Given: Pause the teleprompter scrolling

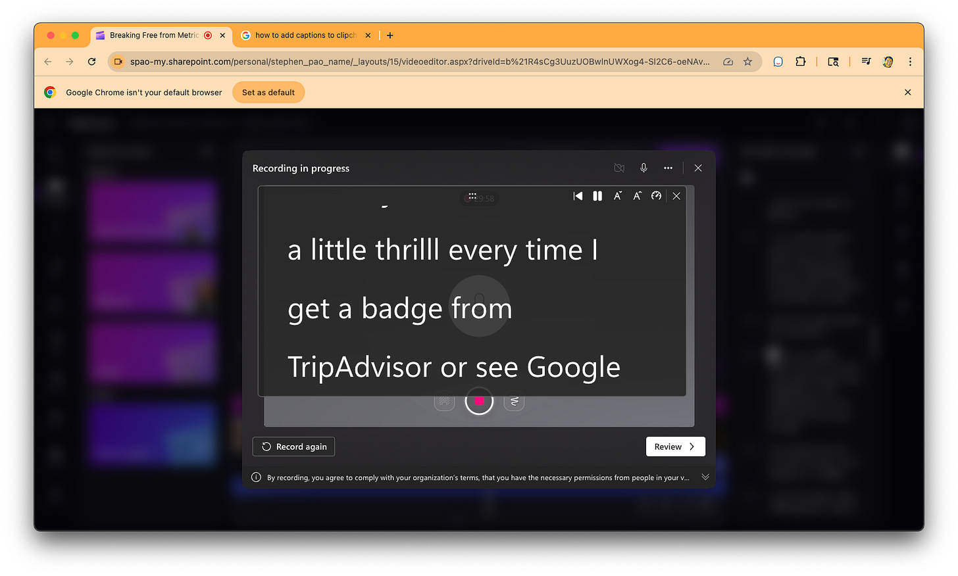Looking at the screenshot, I should [597, 196].
